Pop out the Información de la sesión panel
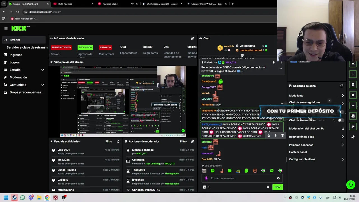This screenshot has width=359, height=202. [x=192, y=38]
